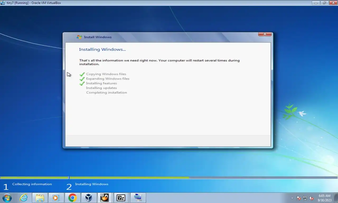Click the 'Copying Windows files' step

(106, 74)
